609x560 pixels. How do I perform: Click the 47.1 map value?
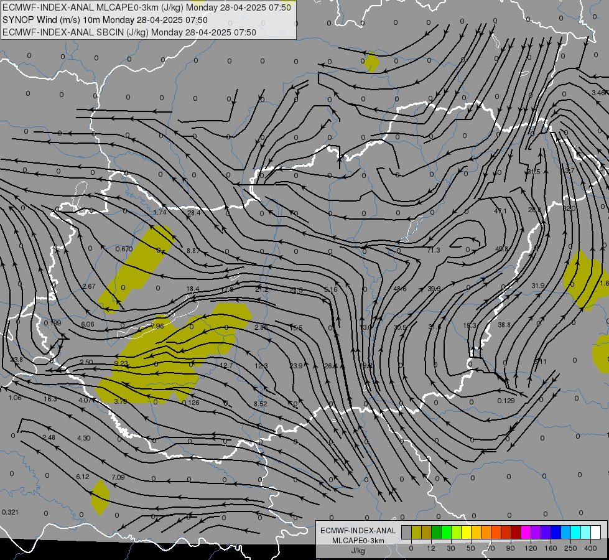pyautogui.click(x=500, y=211)
